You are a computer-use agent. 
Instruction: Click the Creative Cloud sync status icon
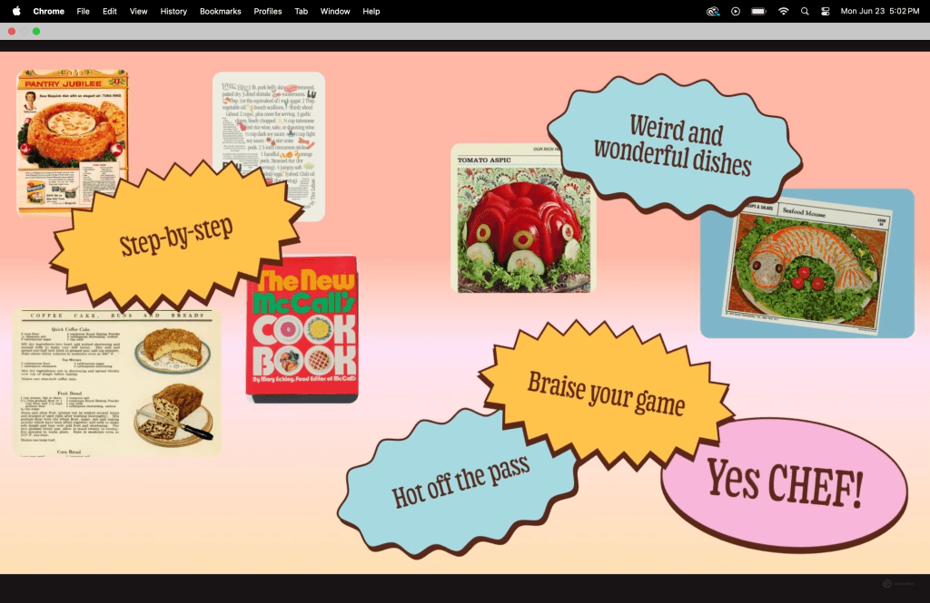(713, 11)
